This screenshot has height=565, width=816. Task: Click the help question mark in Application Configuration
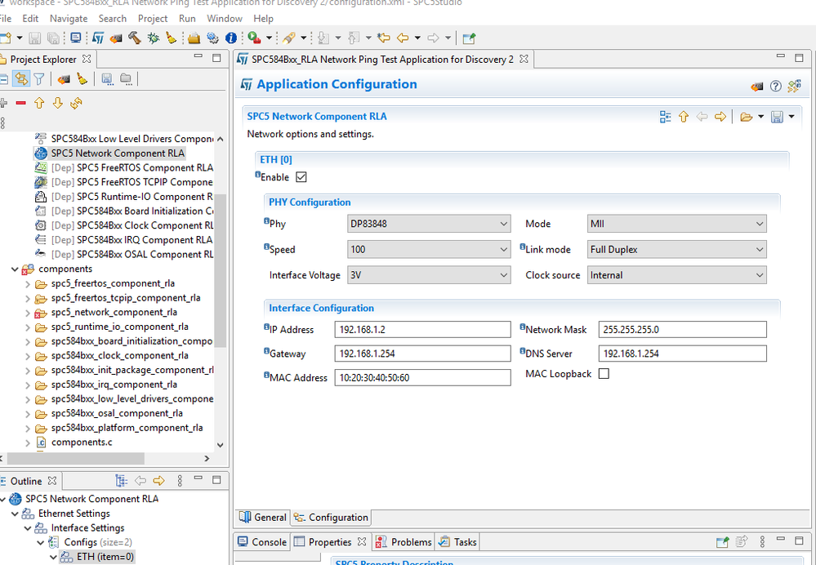(x=775, y=87)
